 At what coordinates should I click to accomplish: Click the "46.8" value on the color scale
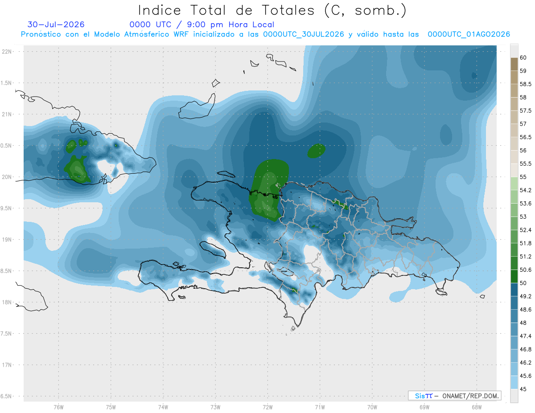click(x=526, y=349)
